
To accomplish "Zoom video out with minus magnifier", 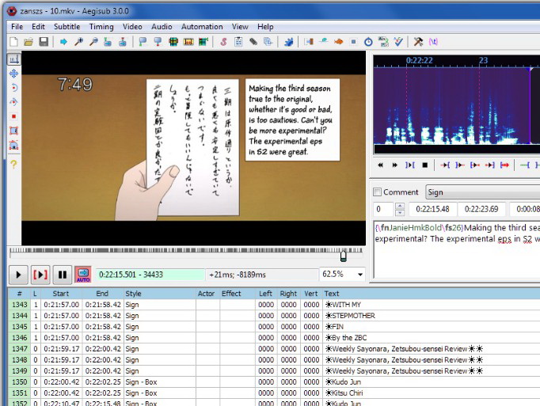I will (93, 42).
